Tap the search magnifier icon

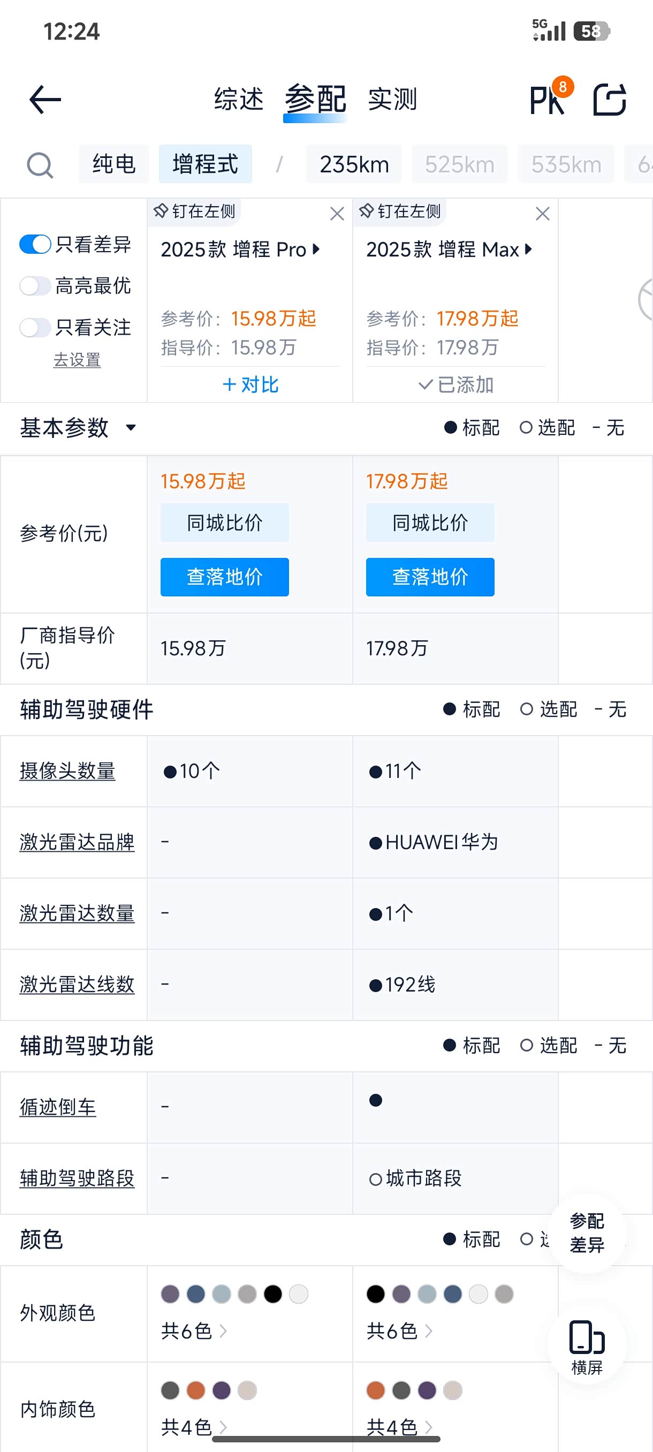(40, 165)
